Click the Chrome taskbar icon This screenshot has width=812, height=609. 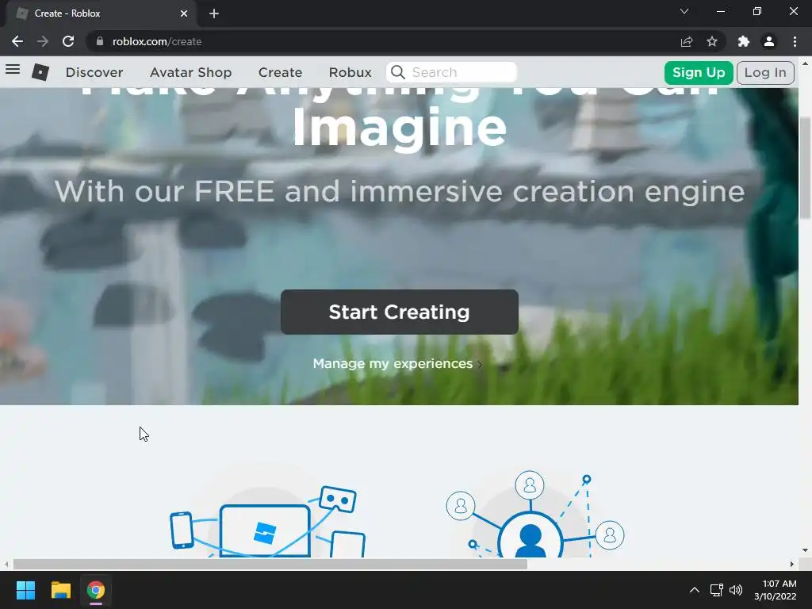coord(96,590)
